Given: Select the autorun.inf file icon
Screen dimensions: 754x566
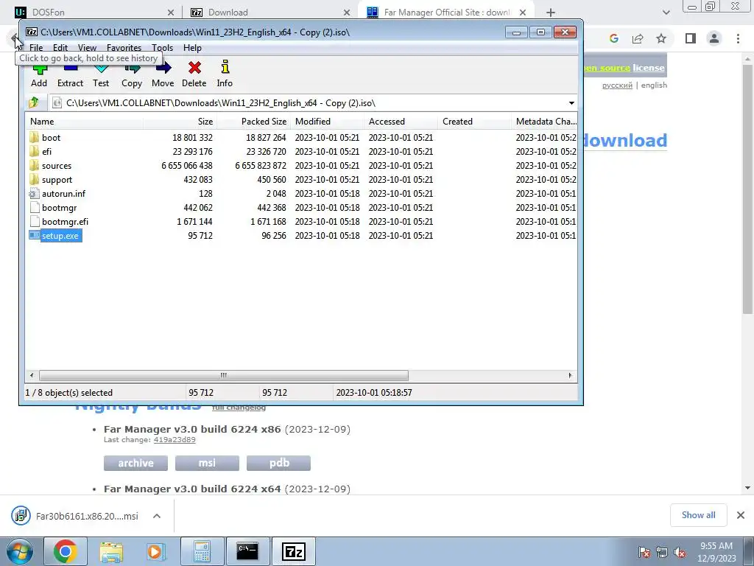Looking at the screenshot, I should (34, 194).
